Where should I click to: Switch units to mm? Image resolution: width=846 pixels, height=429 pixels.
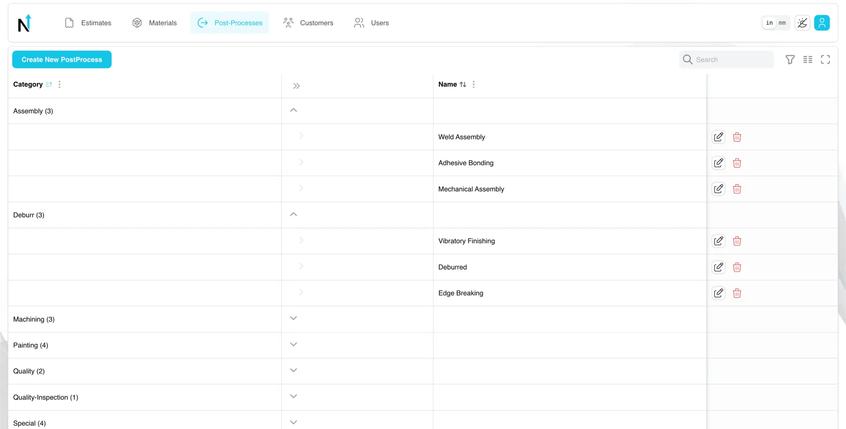coord(782,23)
